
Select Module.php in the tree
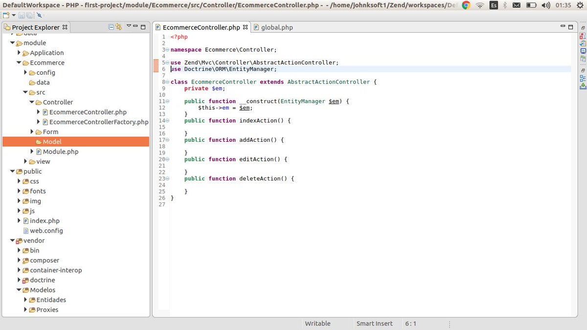click(x=61, y=152)
